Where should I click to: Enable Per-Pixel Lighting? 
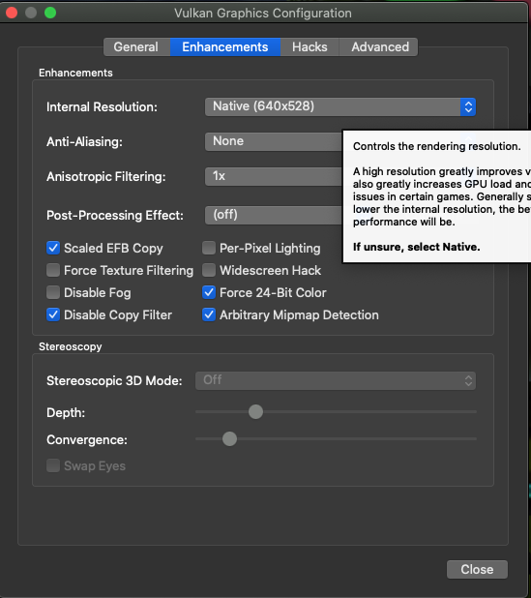click(209, 248)
